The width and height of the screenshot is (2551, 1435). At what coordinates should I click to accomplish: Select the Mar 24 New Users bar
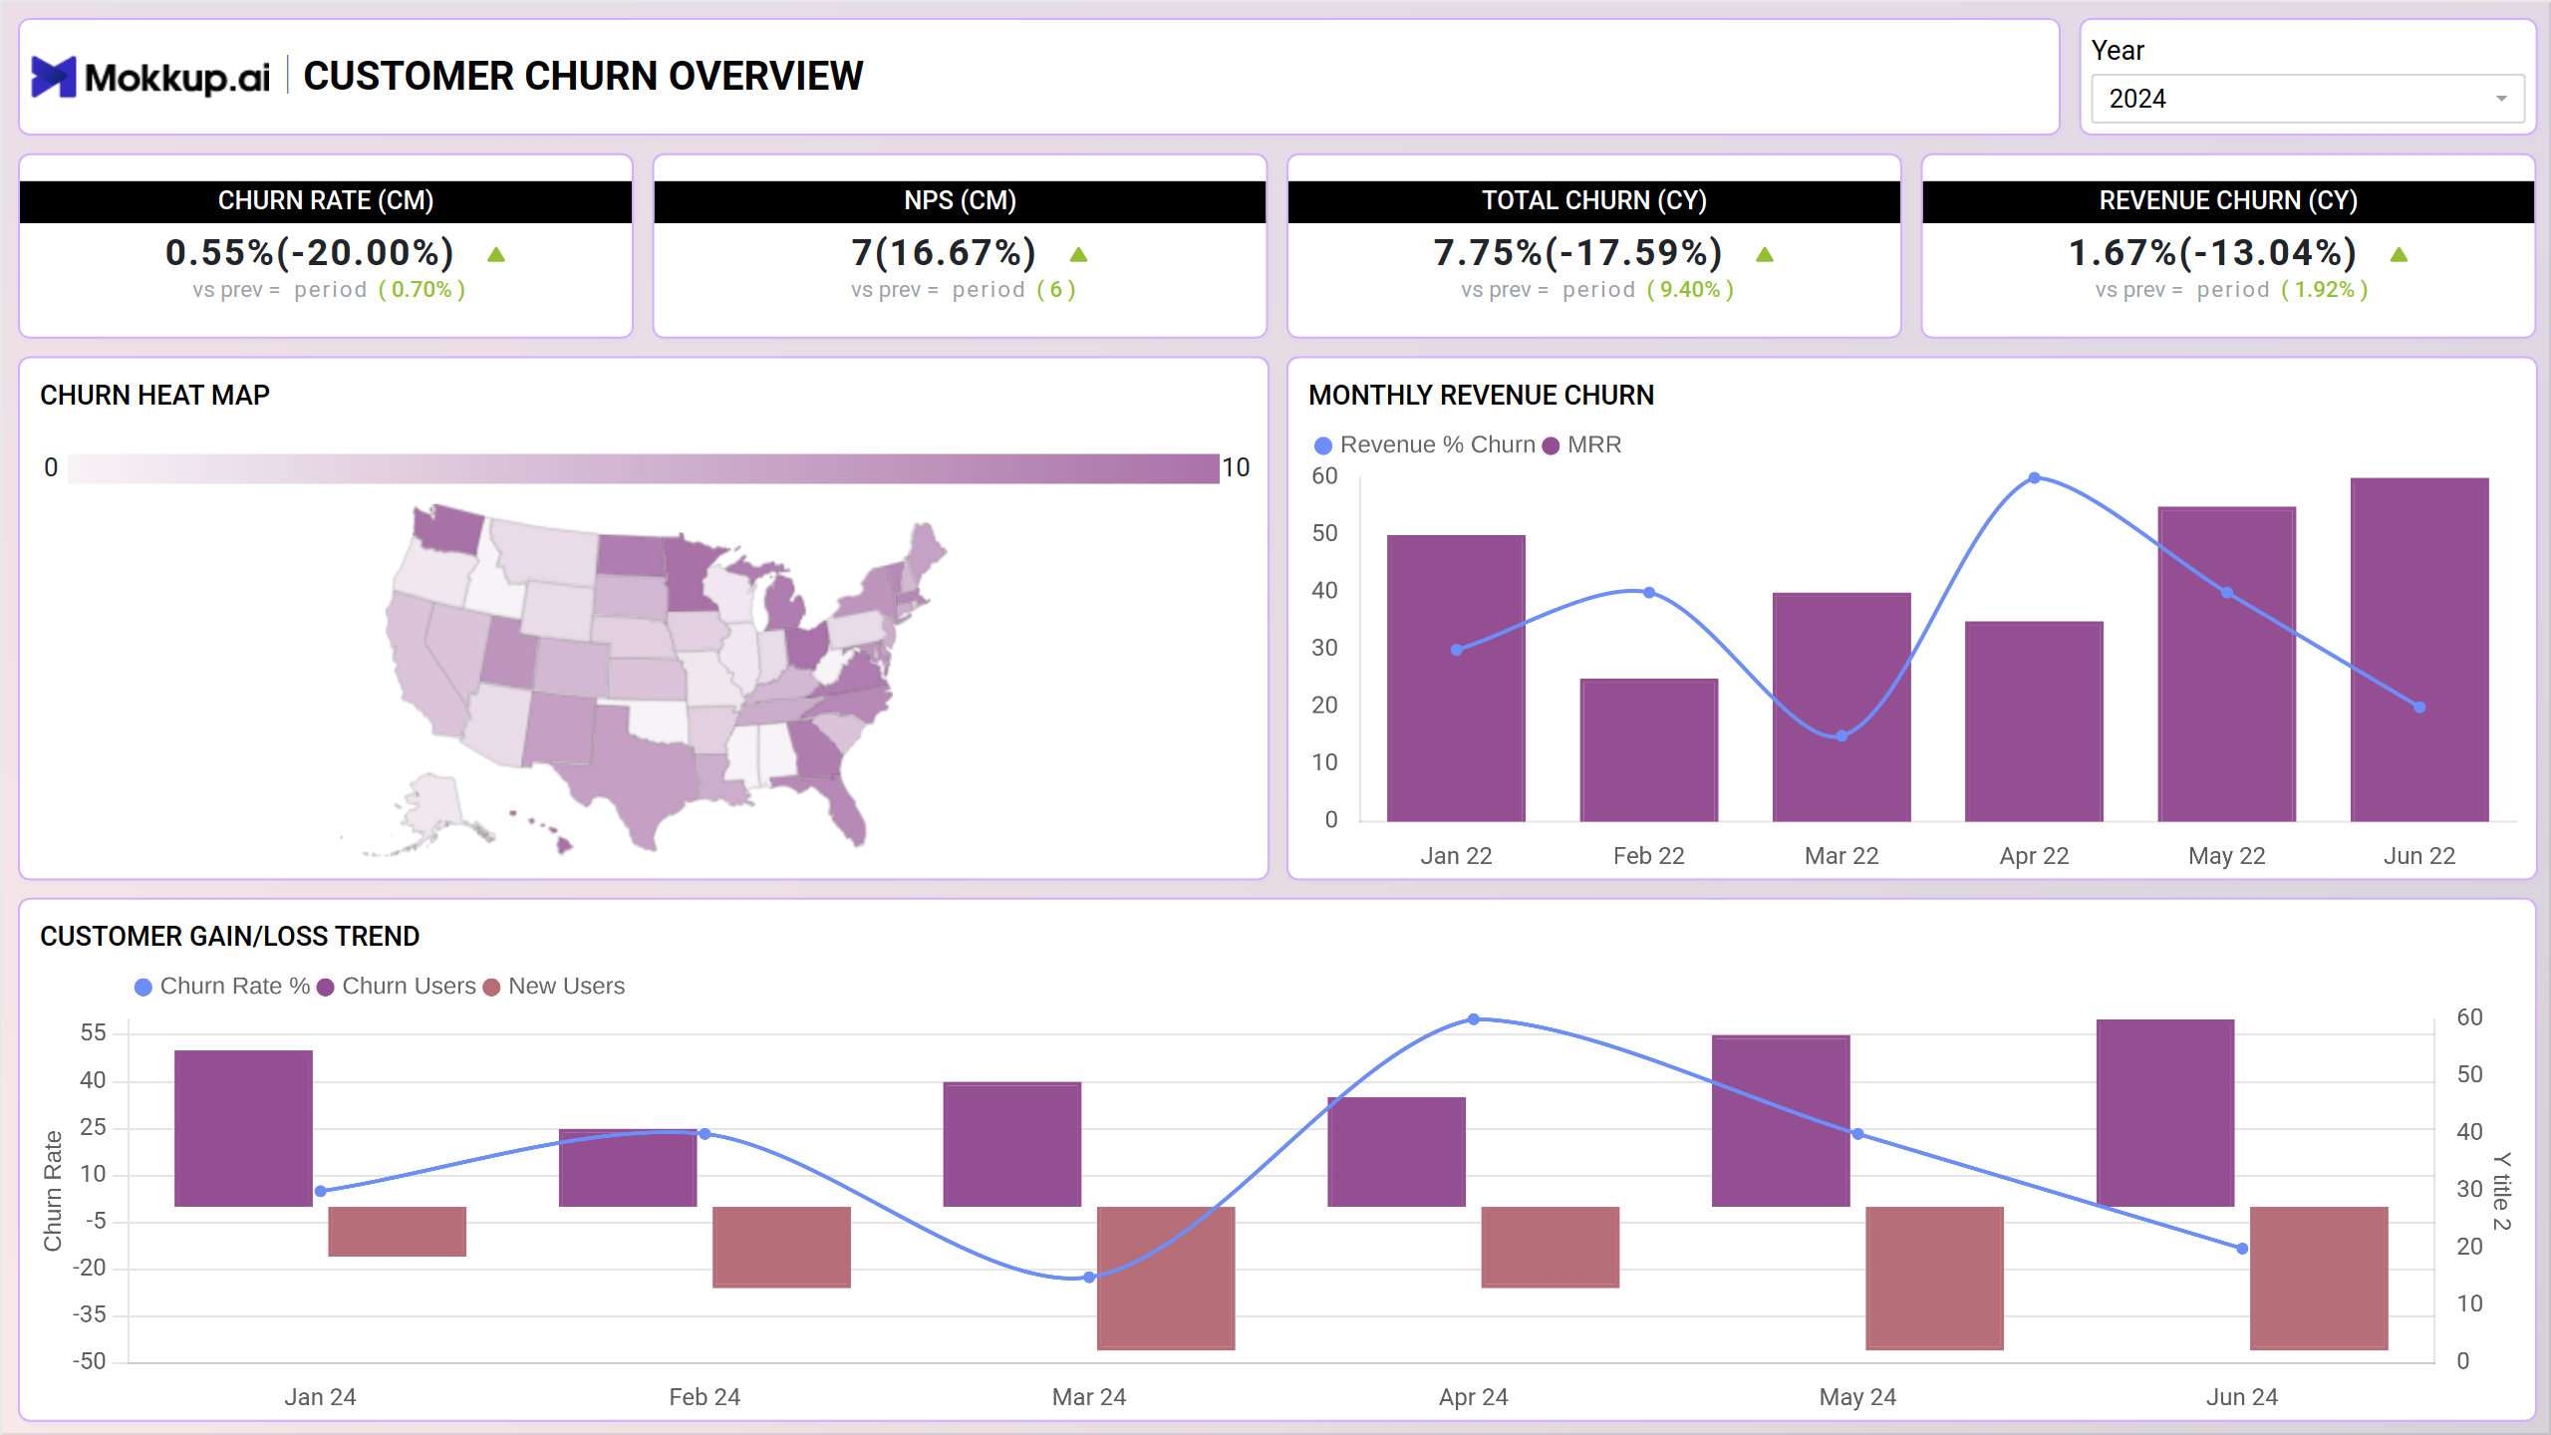pos(1166,1279)
